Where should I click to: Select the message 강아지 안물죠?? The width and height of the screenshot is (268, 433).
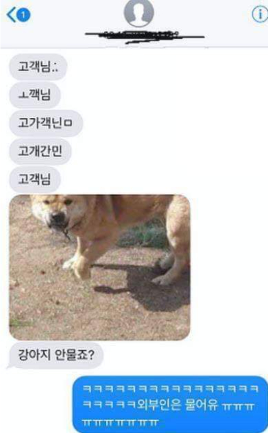tap(56, 355)
